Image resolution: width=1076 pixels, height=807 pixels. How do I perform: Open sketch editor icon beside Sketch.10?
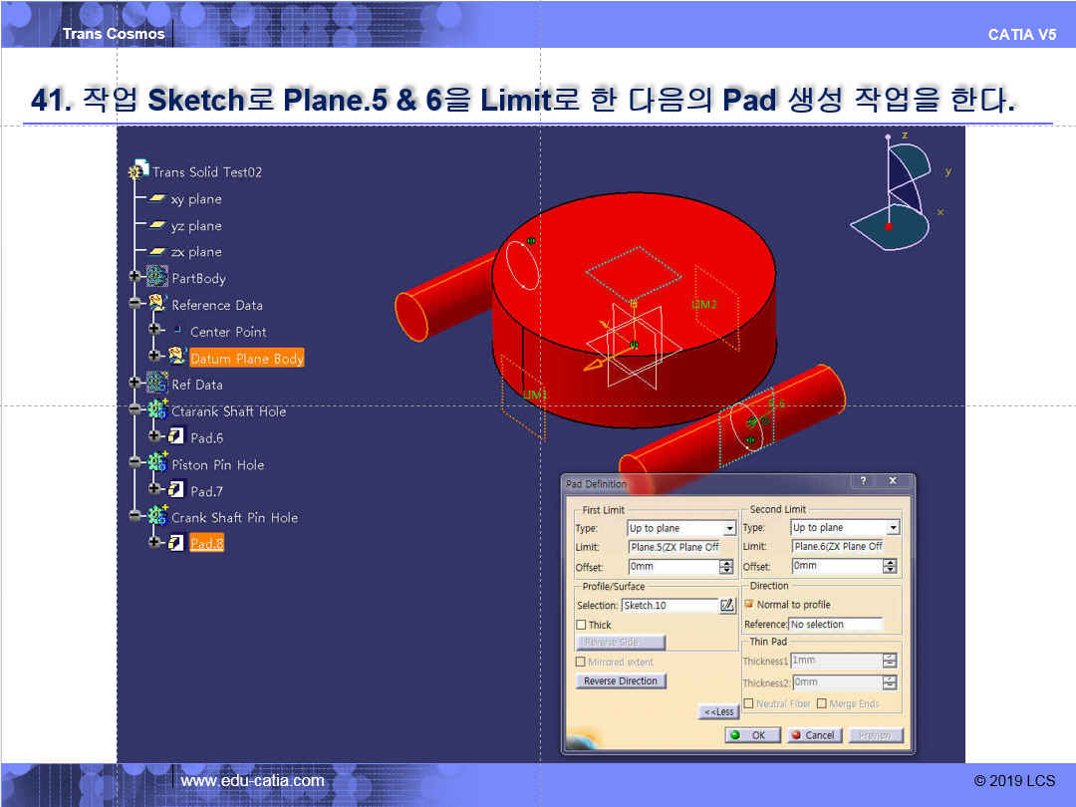click(727, 605)
